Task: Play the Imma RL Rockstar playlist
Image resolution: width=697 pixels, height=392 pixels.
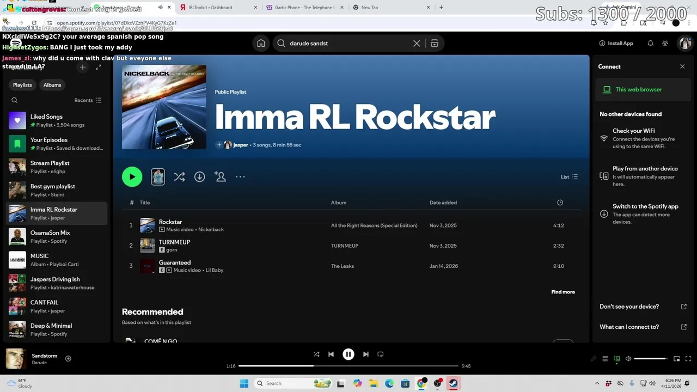Action: coord(132,177)
